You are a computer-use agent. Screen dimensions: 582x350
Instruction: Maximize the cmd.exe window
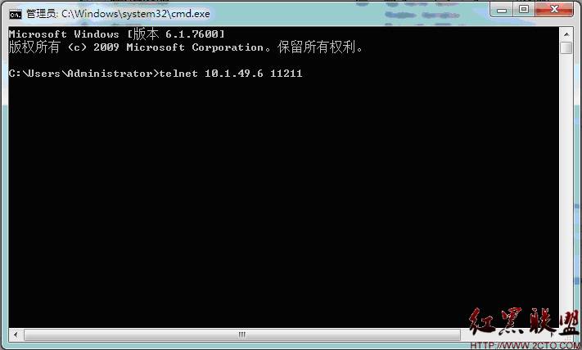point(524,9)
